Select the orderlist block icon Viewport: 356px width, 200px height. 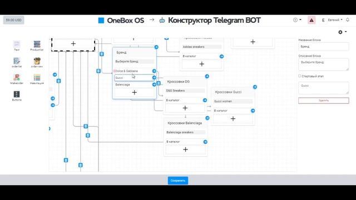click(x=17, y=61)
